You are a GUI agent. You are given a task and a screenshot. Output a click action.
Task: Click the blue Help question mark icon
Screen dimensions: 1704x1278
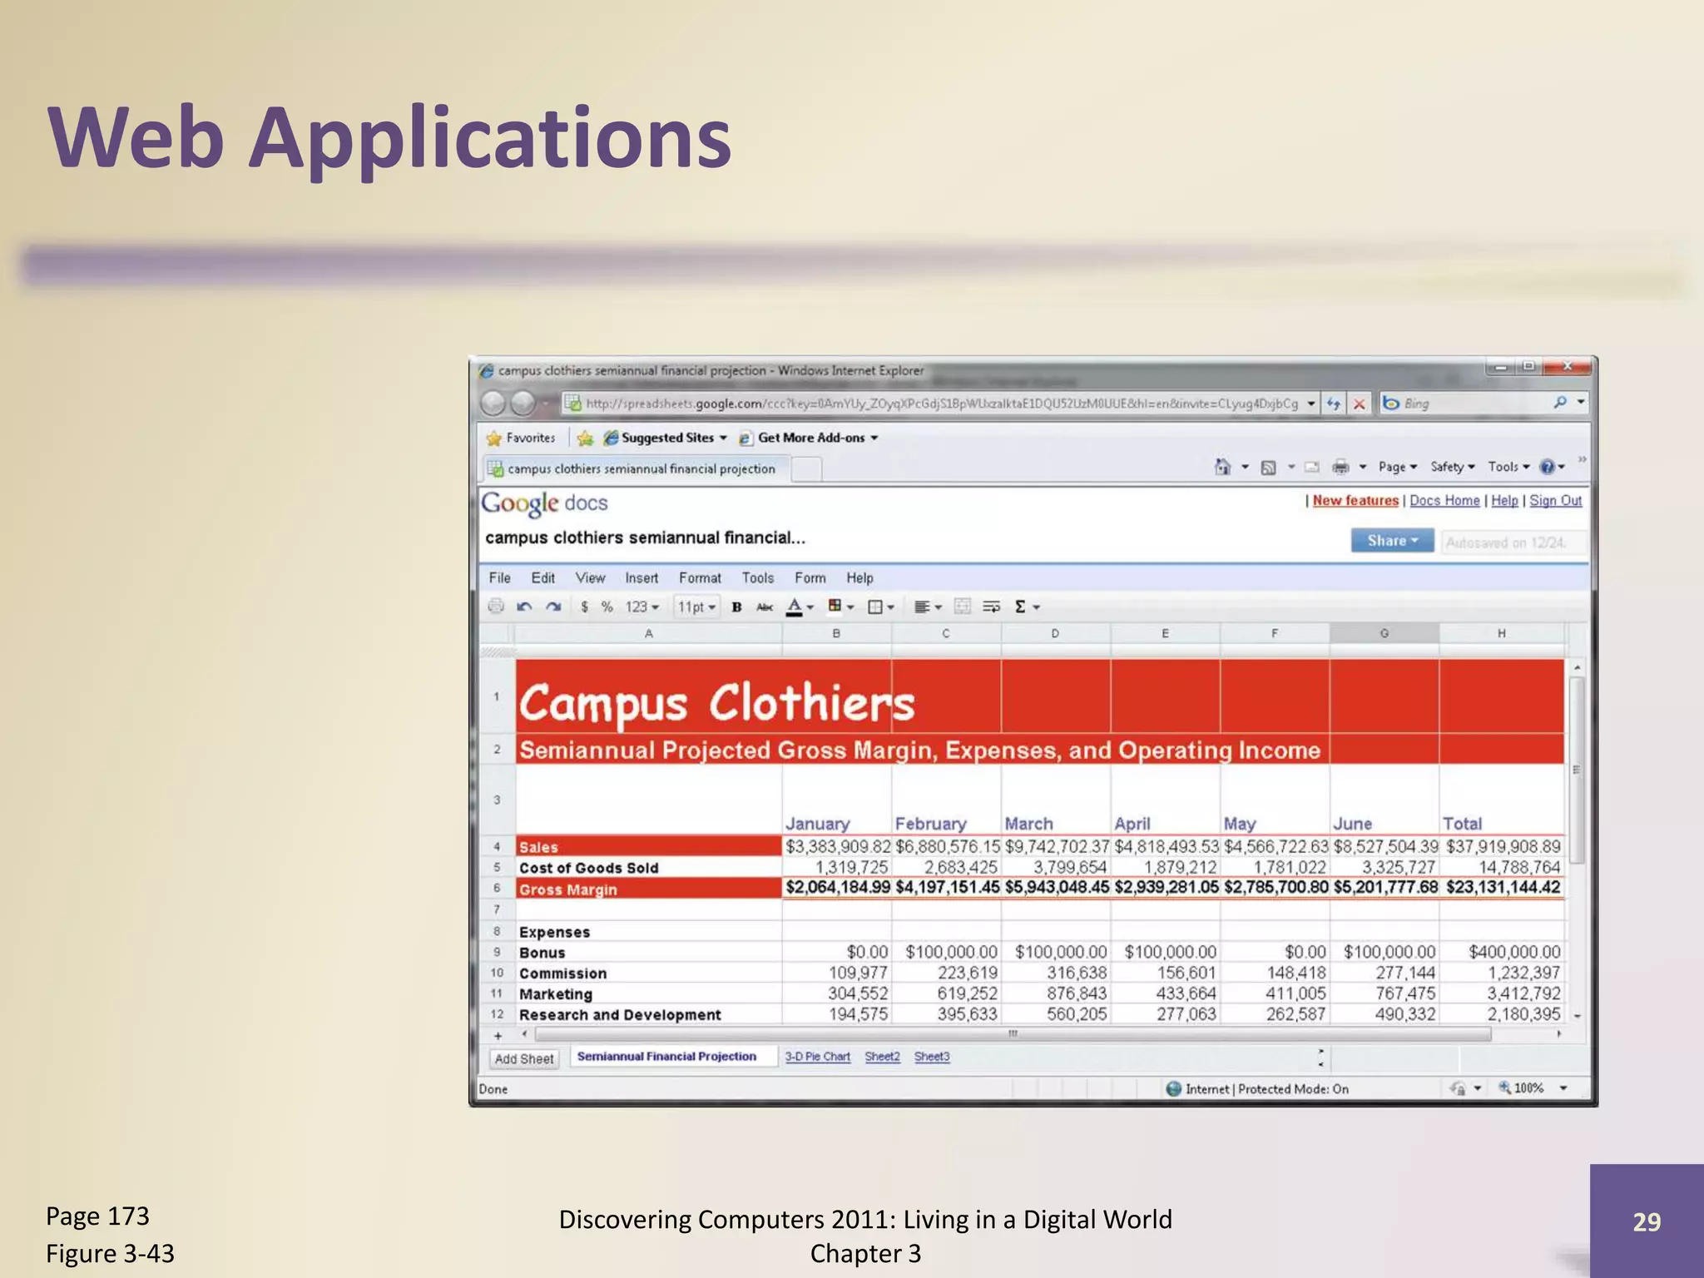1548,467
